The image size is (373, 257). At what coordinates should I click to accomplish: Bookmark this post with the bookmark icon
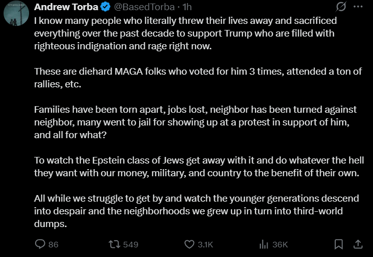click(x=338, y=244)
